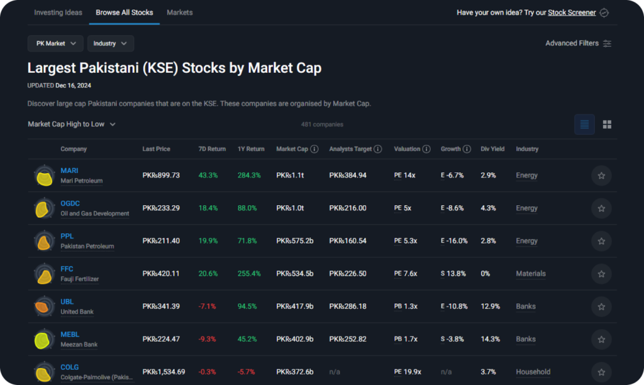This screenshot has width=644, height=385.
Task: Click UBL snowflake chart icon
Action: point(44,306)
